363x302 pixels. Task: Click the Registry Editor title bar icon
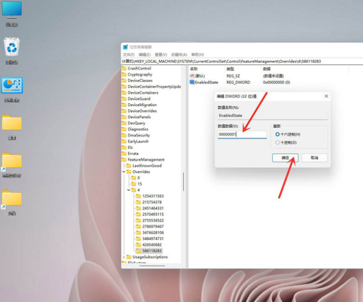point(125,47)
